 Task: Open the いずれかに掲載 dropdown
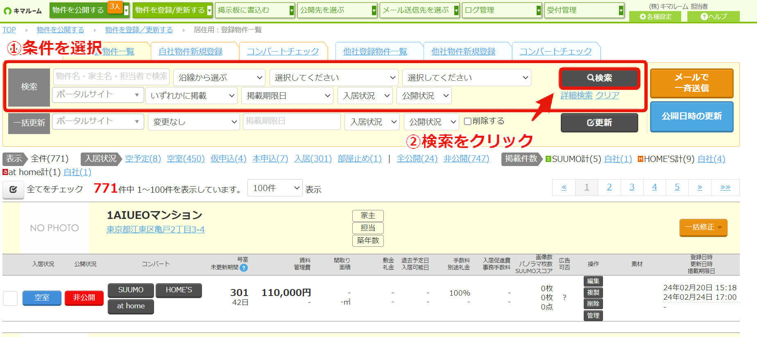[x=191, y=96]
